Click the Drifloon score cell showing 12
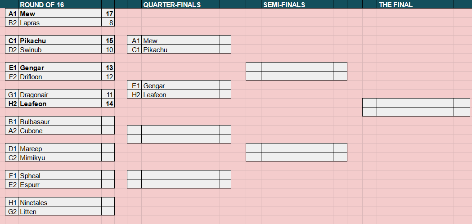The height and width of the screenshot is (224, 472). [108, 76]
